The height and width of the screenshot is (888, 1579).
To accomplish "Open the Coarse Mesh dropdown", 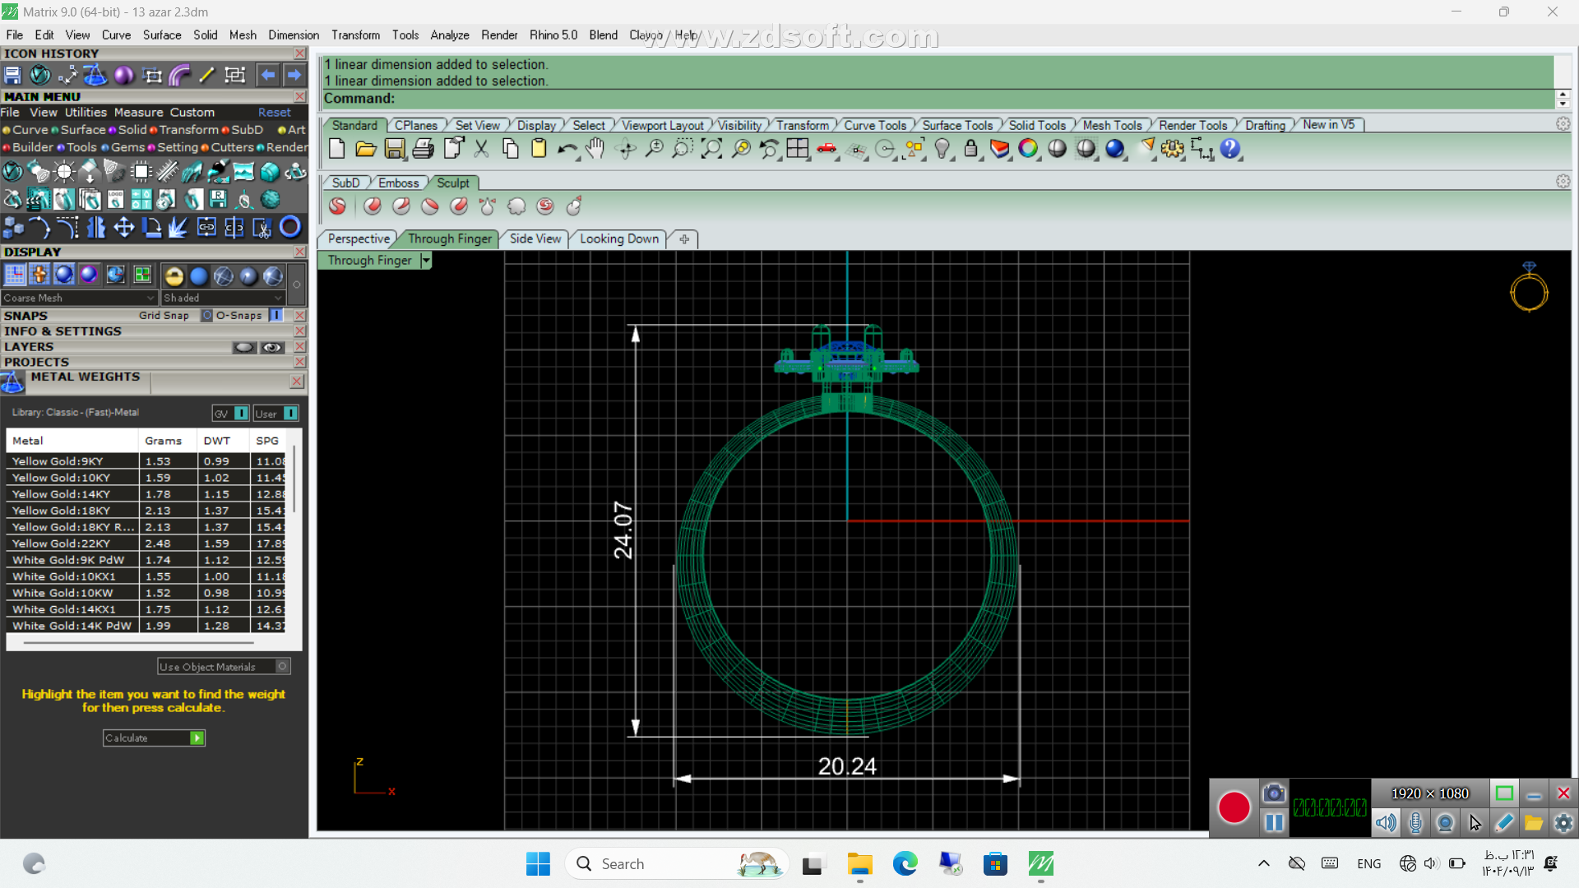I will pyautogui.click(x=79, y=298).
